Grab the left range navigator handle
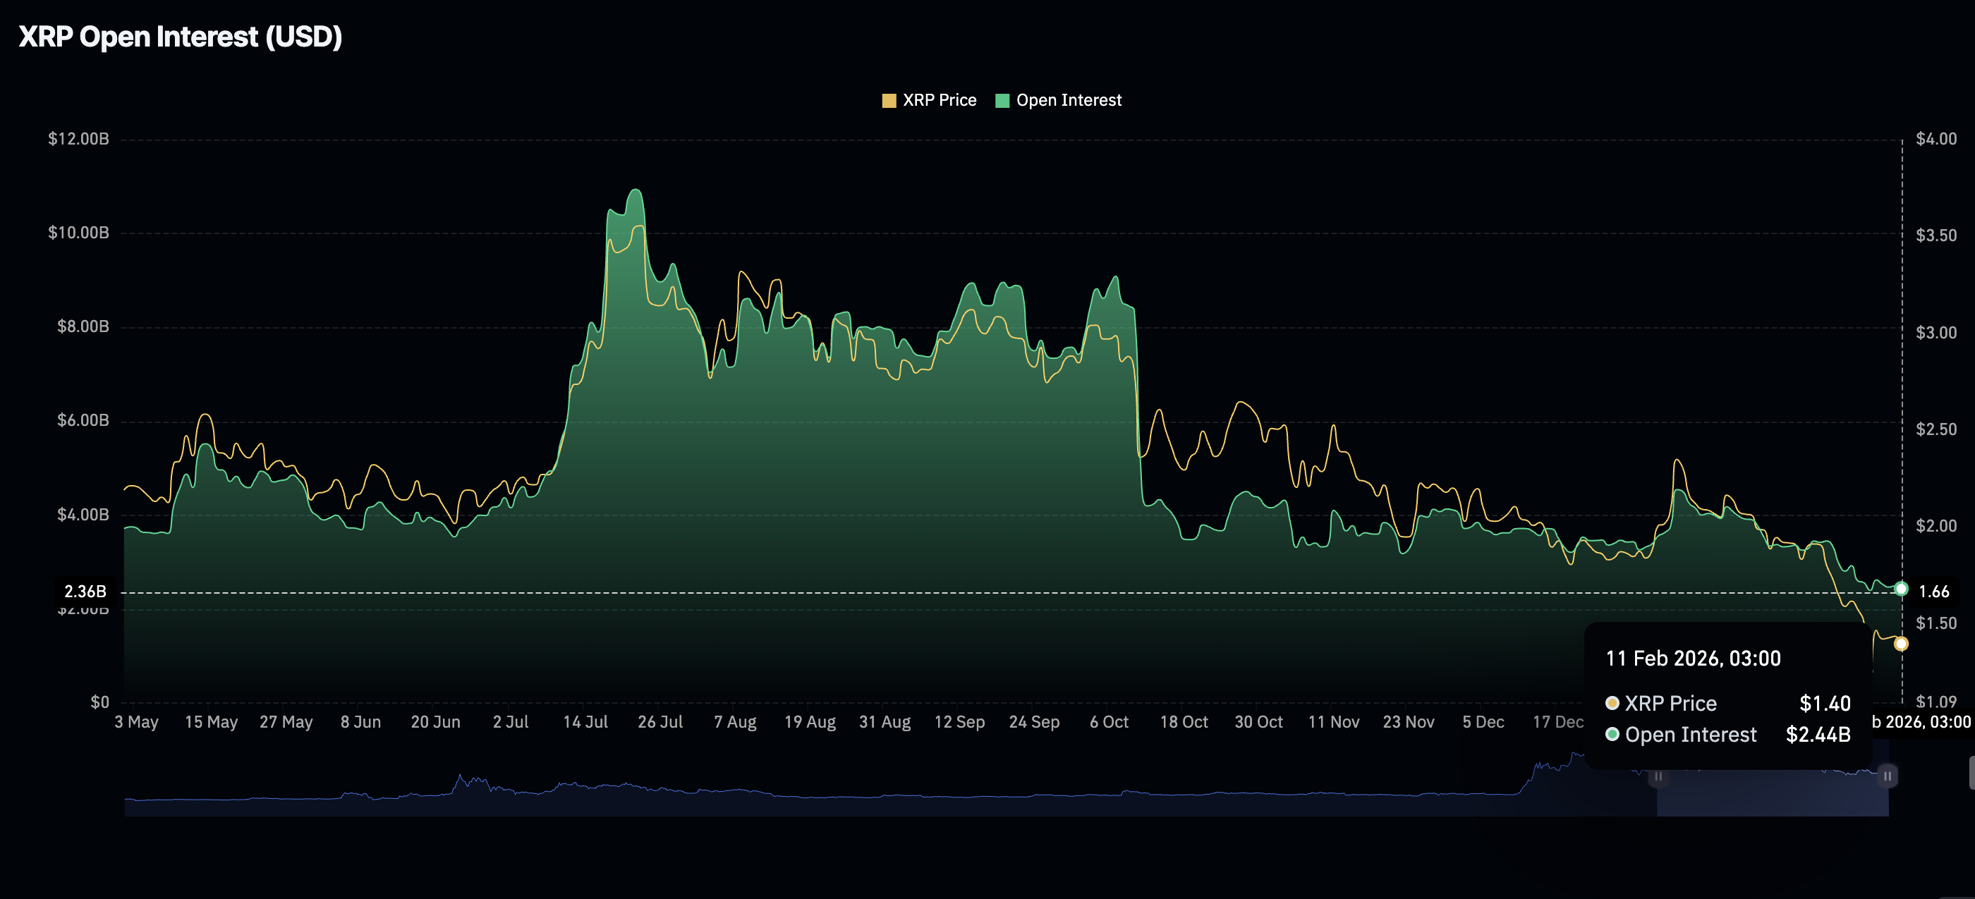The height and width of the screenshot is (899, 1975). (x=1658, y=776)
